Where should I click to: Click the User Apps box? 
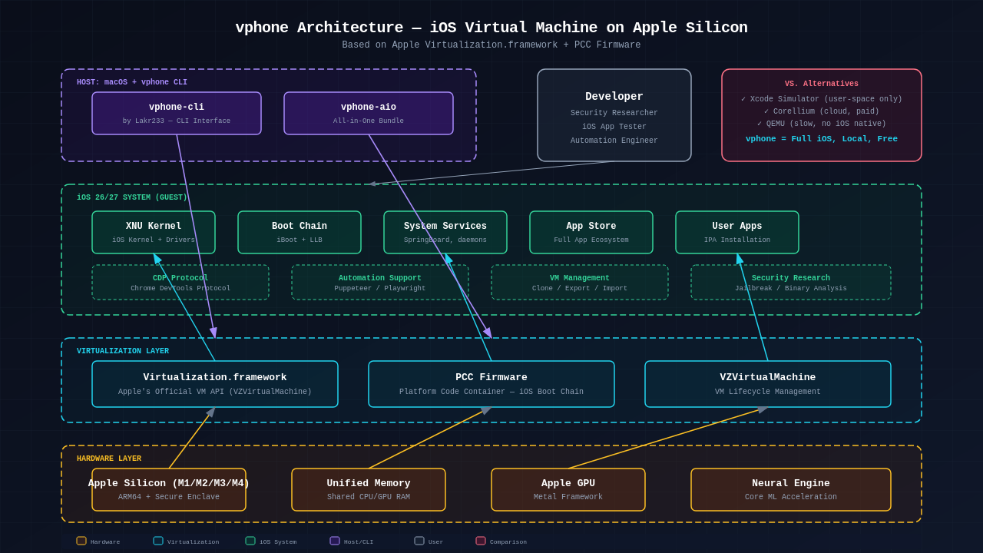point(737,232)
